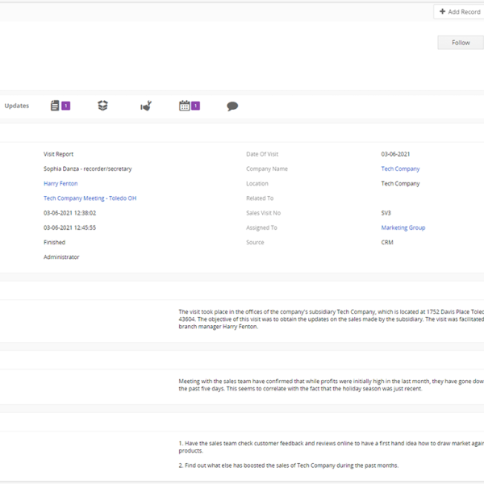Image resolution: width=484 pixels, height=484 pixels.
Task: Select the handshake icon tab
Action: [146, 106]
